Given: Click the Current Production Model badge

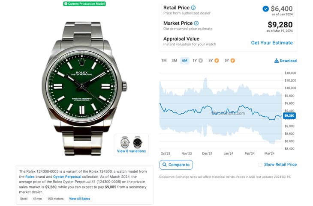Looking at the screenshot, I should tap(84, 3).
